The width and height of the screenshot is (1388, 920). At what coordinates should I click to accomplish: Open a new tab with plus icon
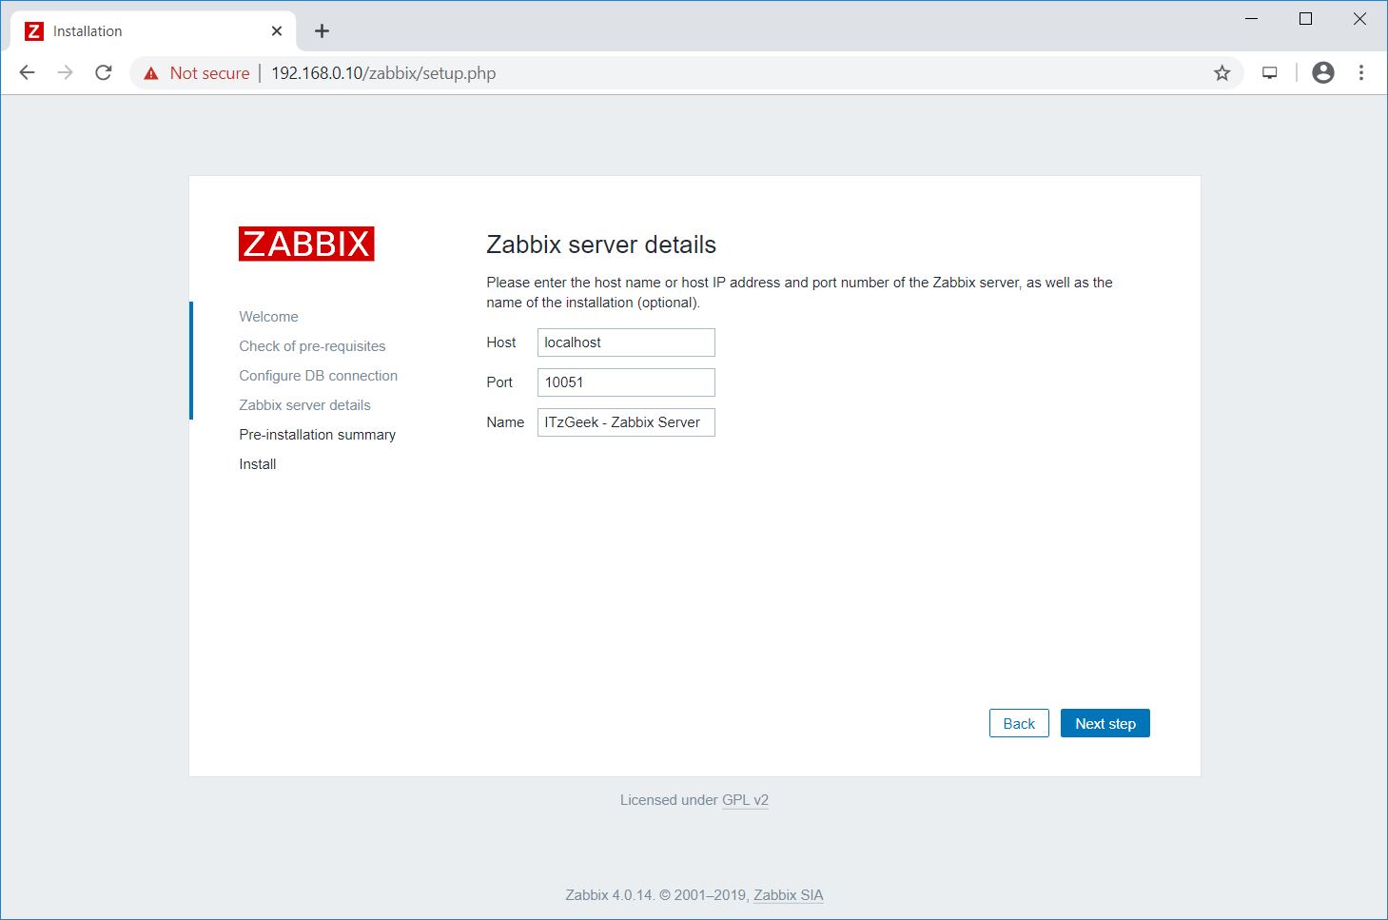coord(322,31)
